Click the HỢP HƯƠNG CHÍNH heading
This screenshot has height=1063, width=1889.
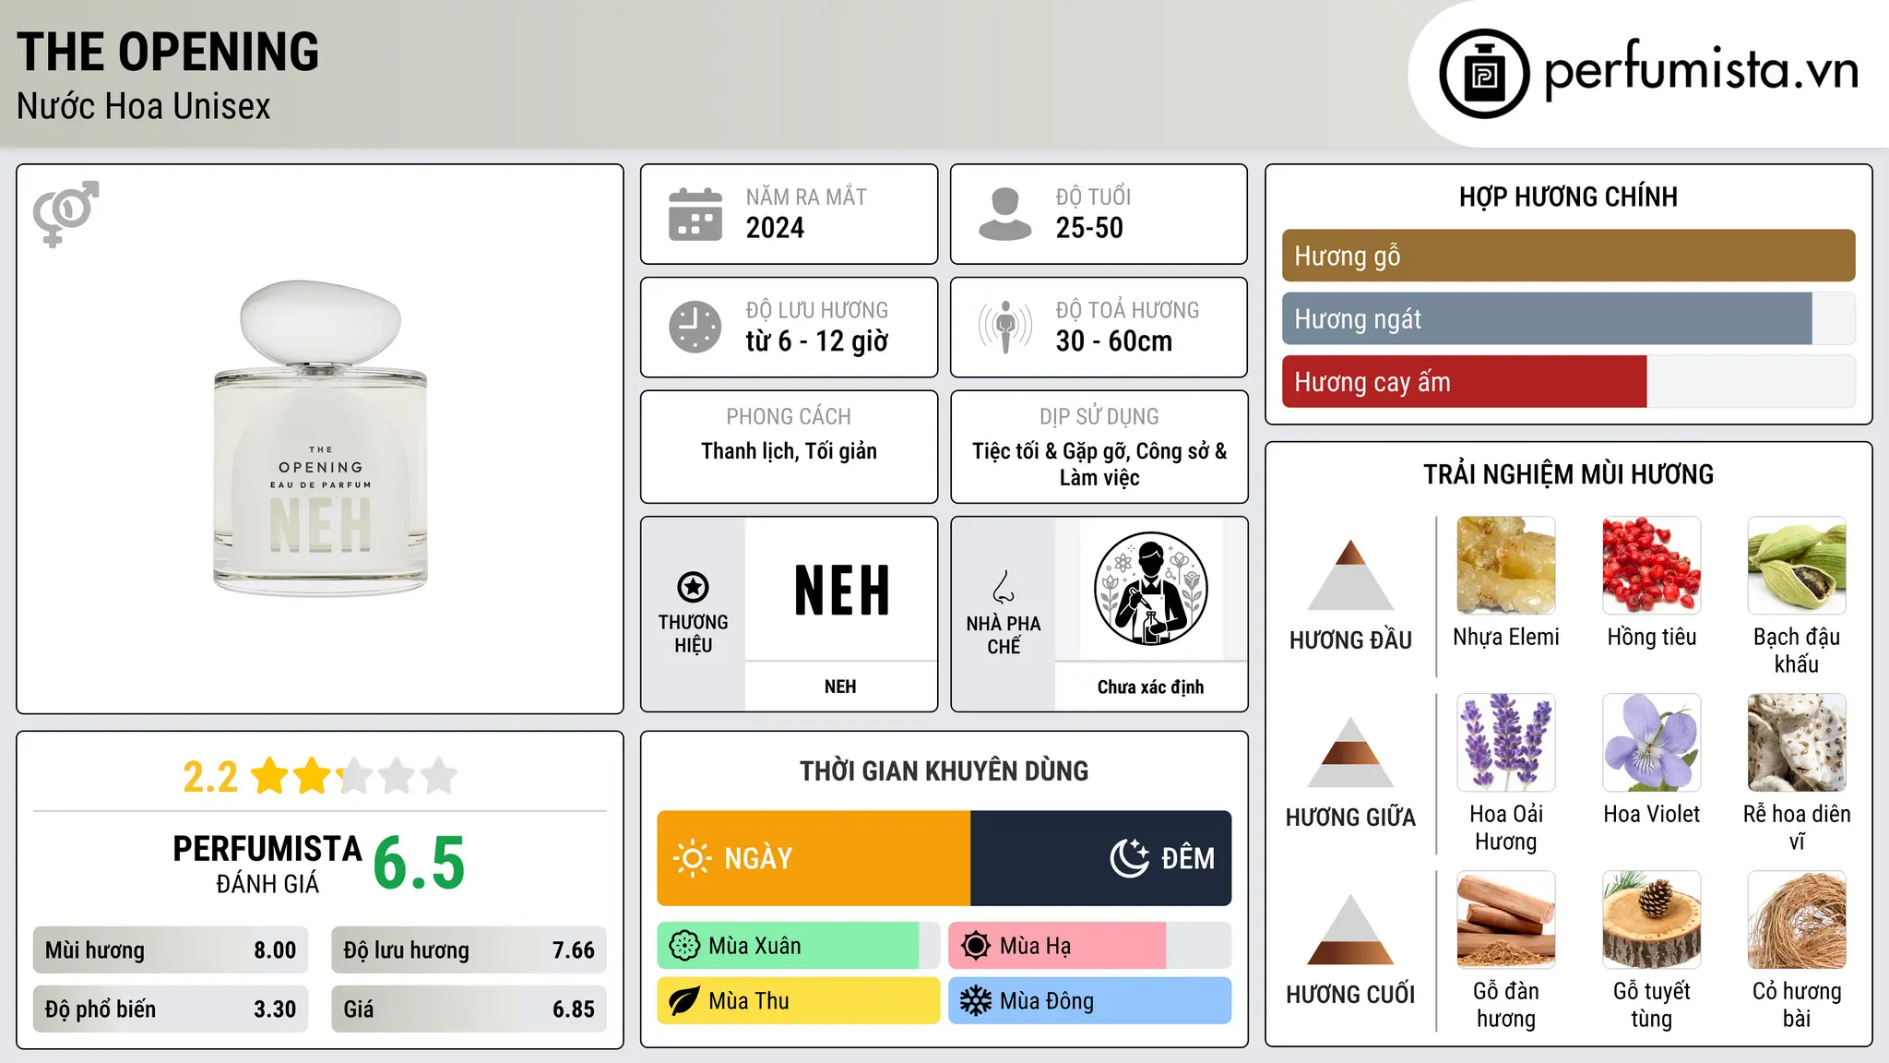[x=1568, y=197]
